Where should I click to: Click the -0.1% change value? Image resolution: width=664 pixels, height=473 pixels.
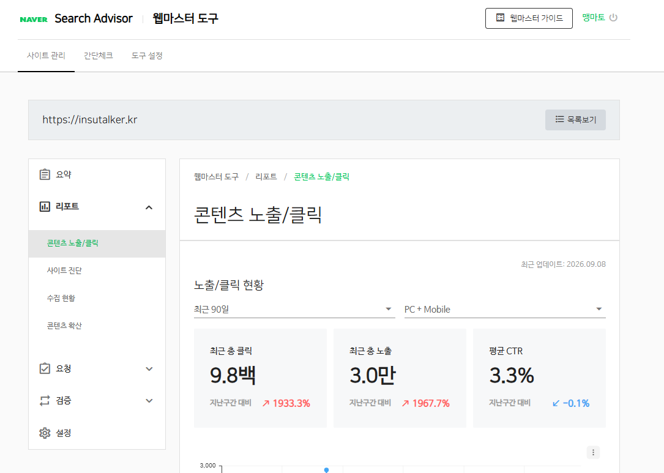(x=576, y=404)
